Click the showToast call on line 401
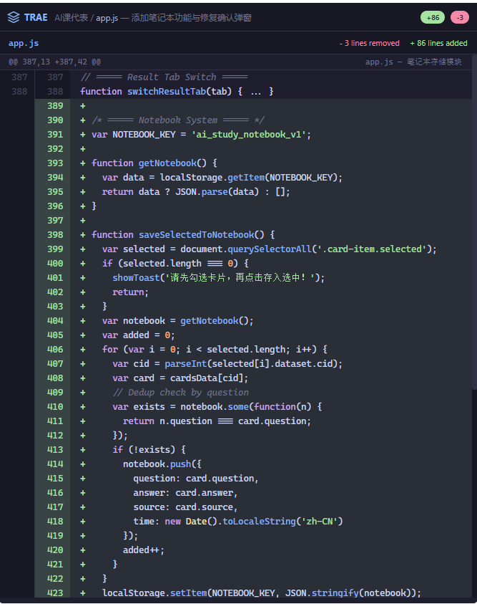Screen dimensions: 477x604 (x=218, y=278)
